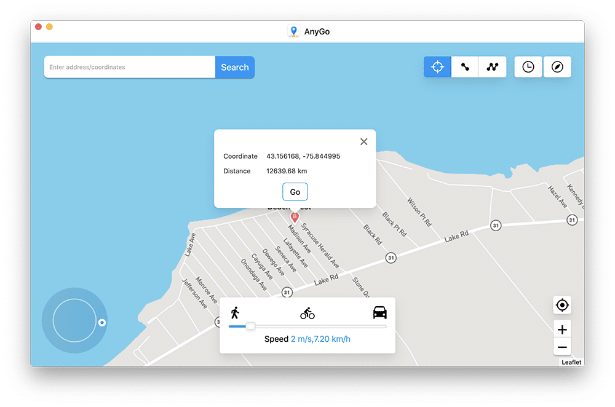This screenshot has height=407, width=615.
Task: Click the Search button
Action: (x=234, y=67)
